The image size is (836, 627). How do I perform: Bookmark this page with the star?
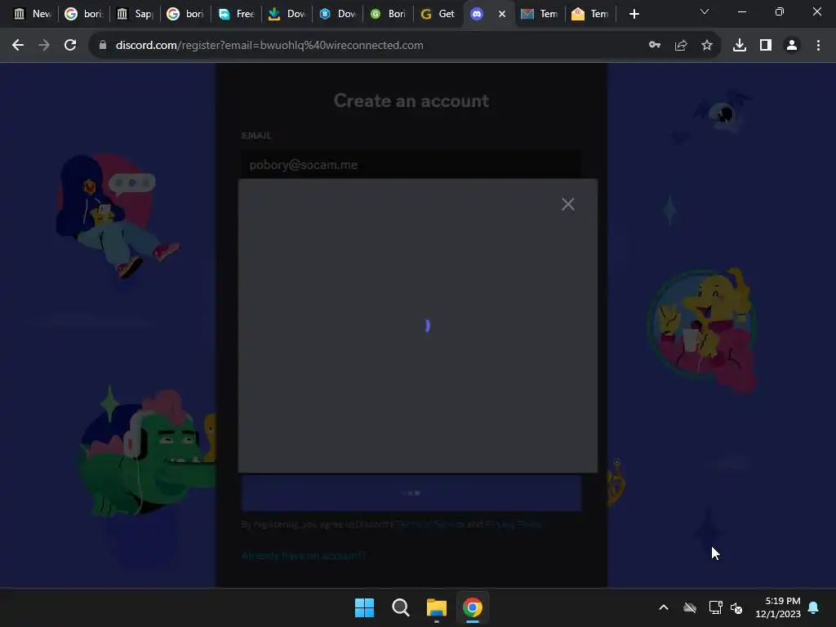707,46
